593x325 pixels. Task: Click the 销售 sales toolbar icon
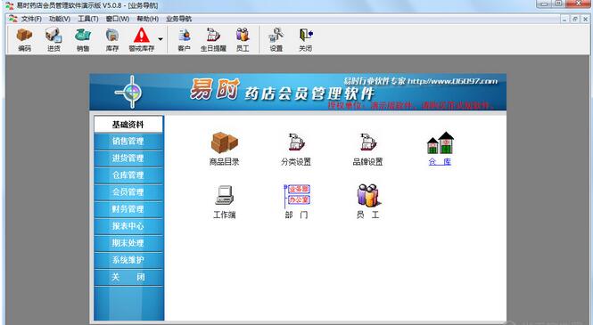click(x=83, y=39)
